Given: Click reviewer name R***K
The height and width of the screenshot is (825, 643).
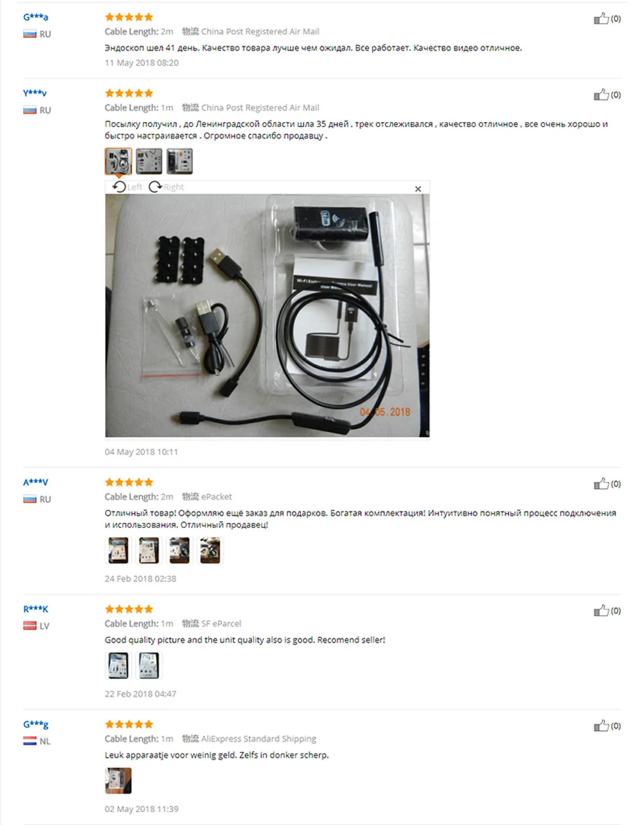Looking at the screenshot, I should point(36,609).
